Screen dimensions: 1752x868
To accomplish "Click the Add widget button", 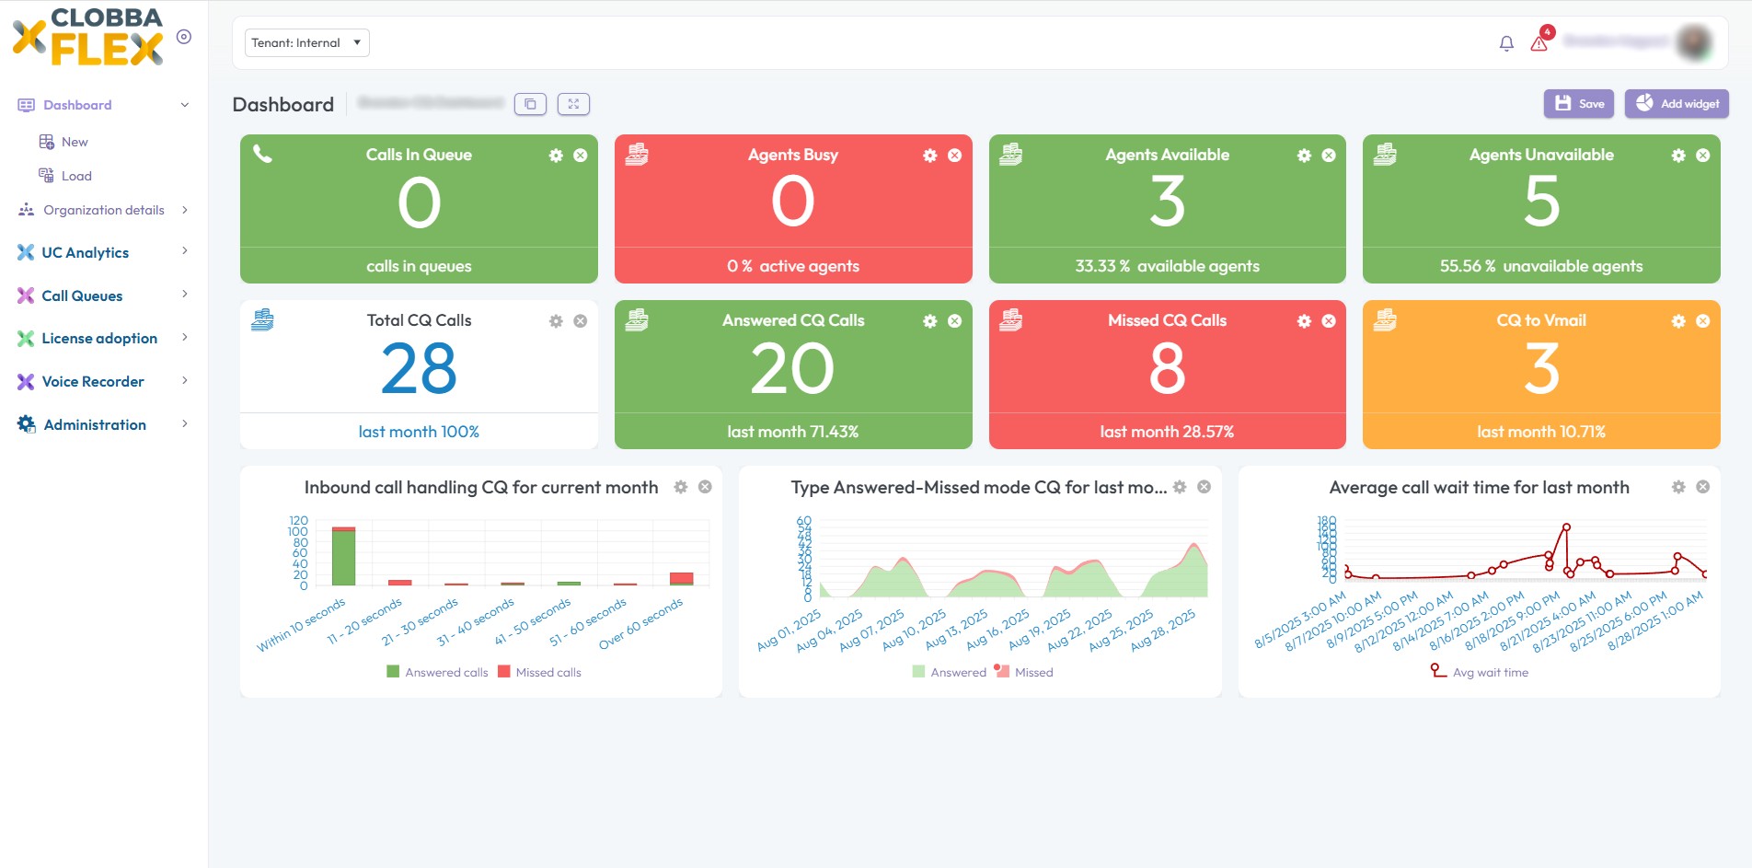I will tap(1677, 104).
